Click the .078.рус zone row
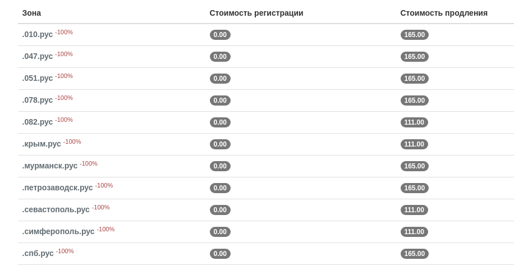The width and height of the screenshot is (514, 265). [38, 100]
